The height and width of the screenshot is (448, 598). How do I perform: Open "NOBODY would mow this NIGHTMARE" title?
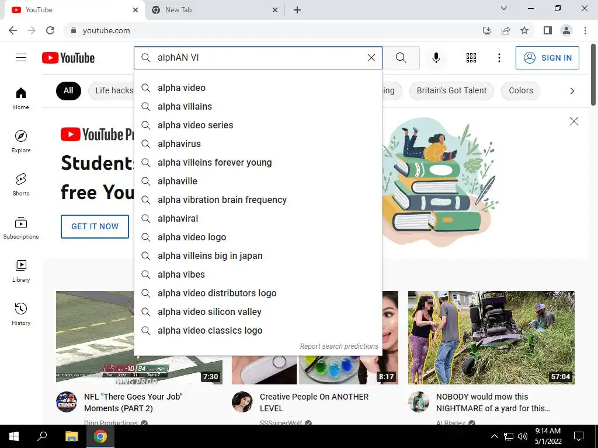pyautogui.click(x=493, y=402)
